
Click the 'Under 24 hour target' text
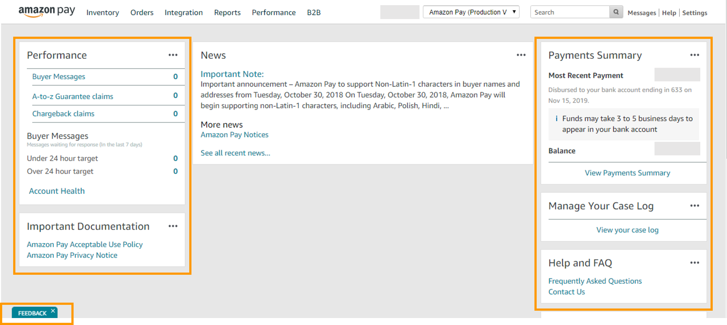pos(62,158)
